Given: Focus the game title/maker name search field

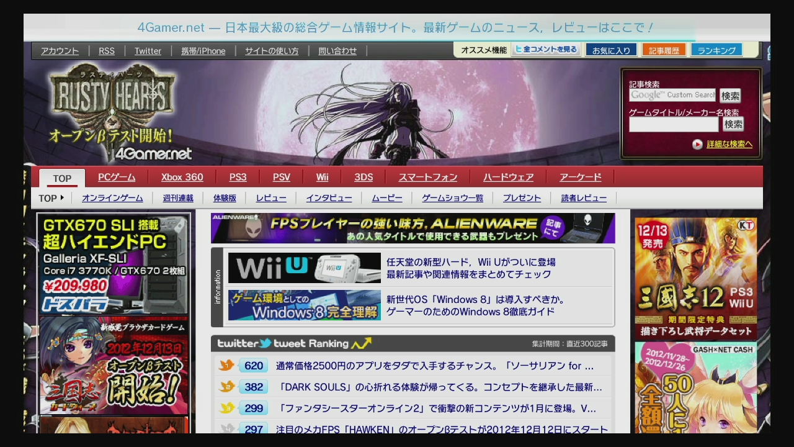Looking at the screenshot, I should (x=674, y=124).
